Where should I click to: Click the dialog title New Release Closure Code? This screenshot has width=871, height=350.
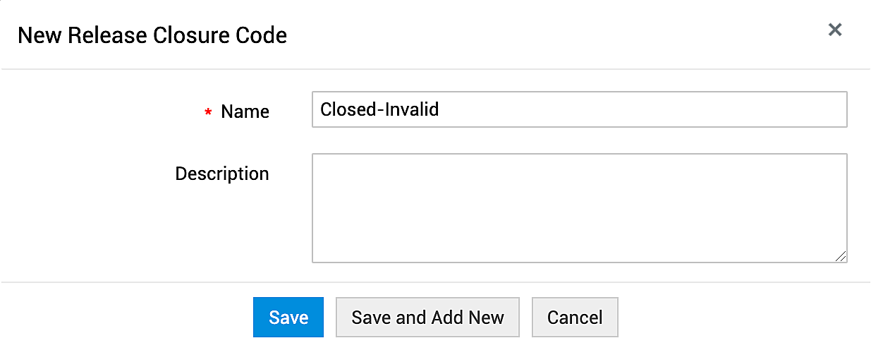click(x=152, y=35)
